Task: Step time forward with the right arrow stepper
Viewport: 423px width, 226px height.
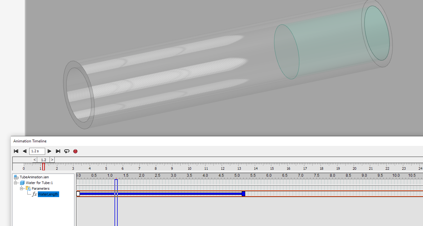Action: (52, 160)
